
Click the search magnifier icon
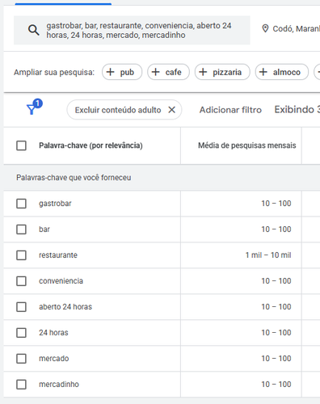coord(34,30)
